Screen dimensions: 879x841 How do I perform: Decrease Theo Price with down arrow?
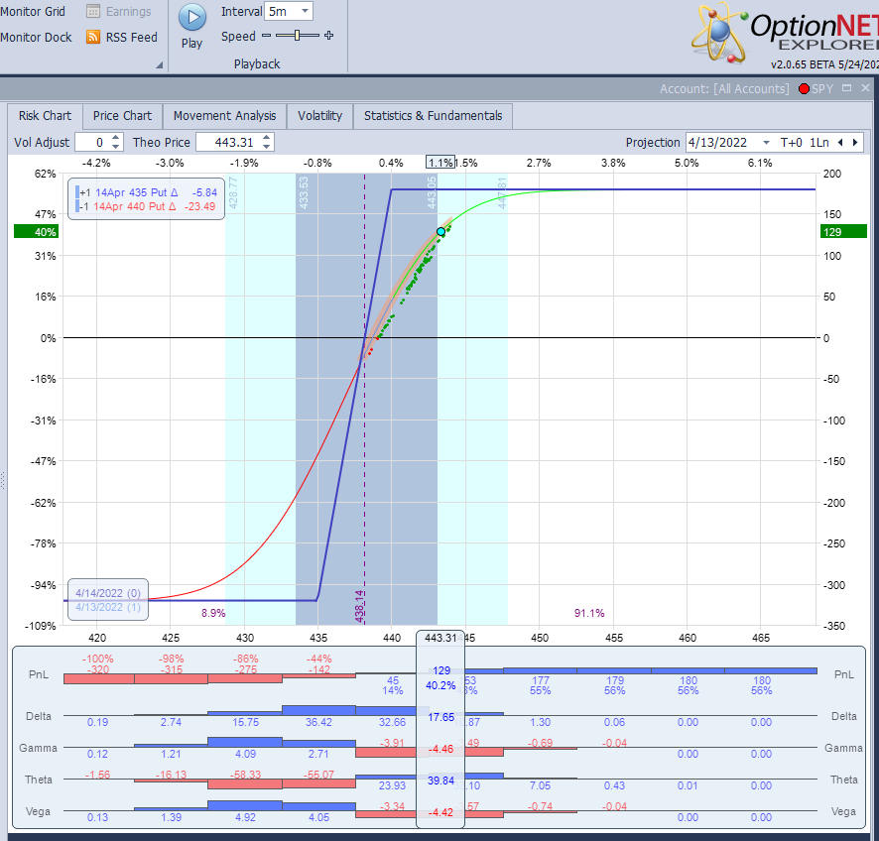pyautogui.click(x=267, y=147)
